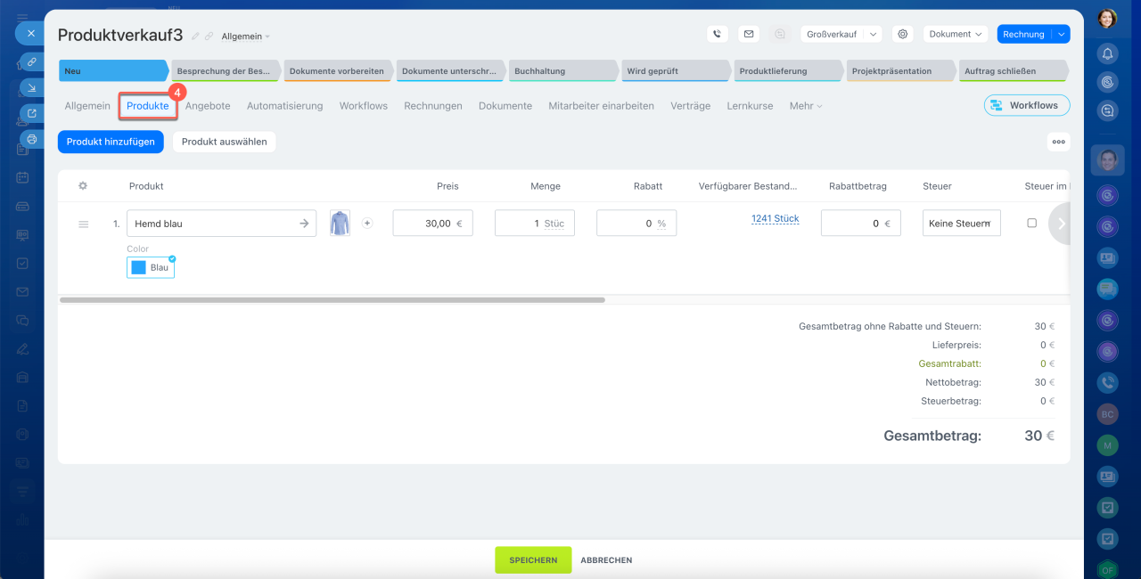This screenshot has height=579, width=1141.
Task: Open the Rechnungen tab
Action: (x=432, y=106)
